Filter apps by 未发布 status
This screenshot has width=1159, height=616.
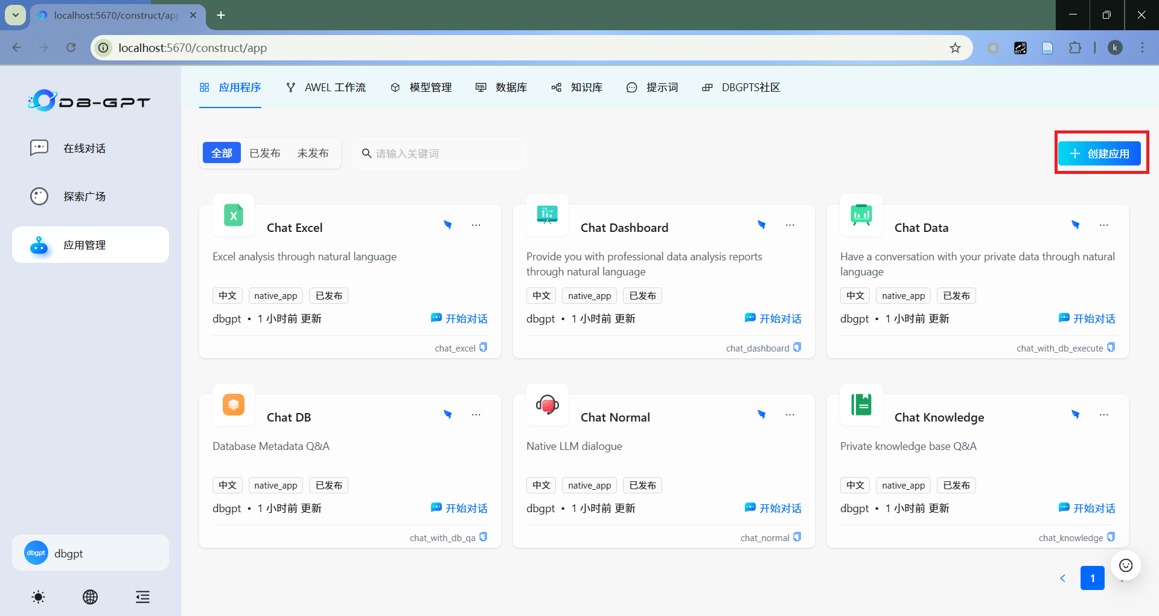[313, 153]
